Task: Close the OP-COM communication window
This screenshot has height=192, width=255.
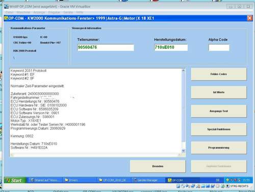Action: 249,18
